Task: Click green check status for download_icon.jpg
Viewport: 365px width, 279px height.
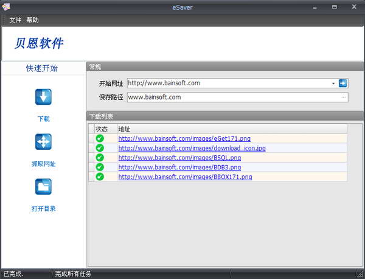Action: [x=100, y=148]
